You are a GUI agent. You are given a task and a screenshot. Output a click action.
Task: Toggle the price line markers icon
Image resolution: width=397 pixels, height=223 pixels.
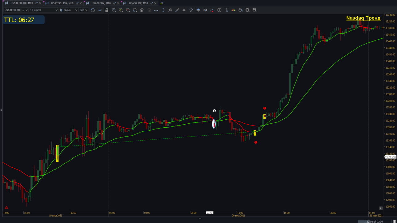[x=212, y=10]
